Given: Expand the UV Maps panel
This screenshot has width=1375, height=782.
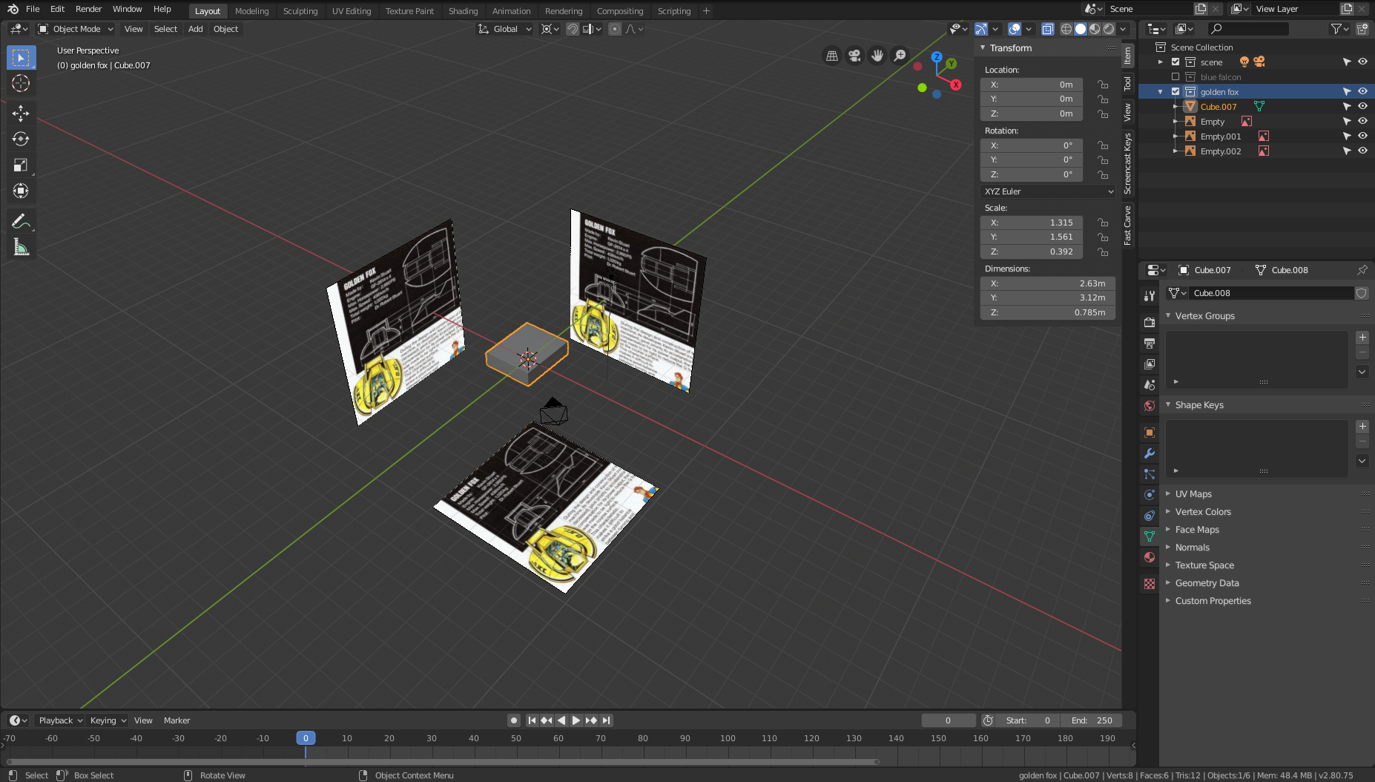Looking at the screenshot, I should [1193, 494].
